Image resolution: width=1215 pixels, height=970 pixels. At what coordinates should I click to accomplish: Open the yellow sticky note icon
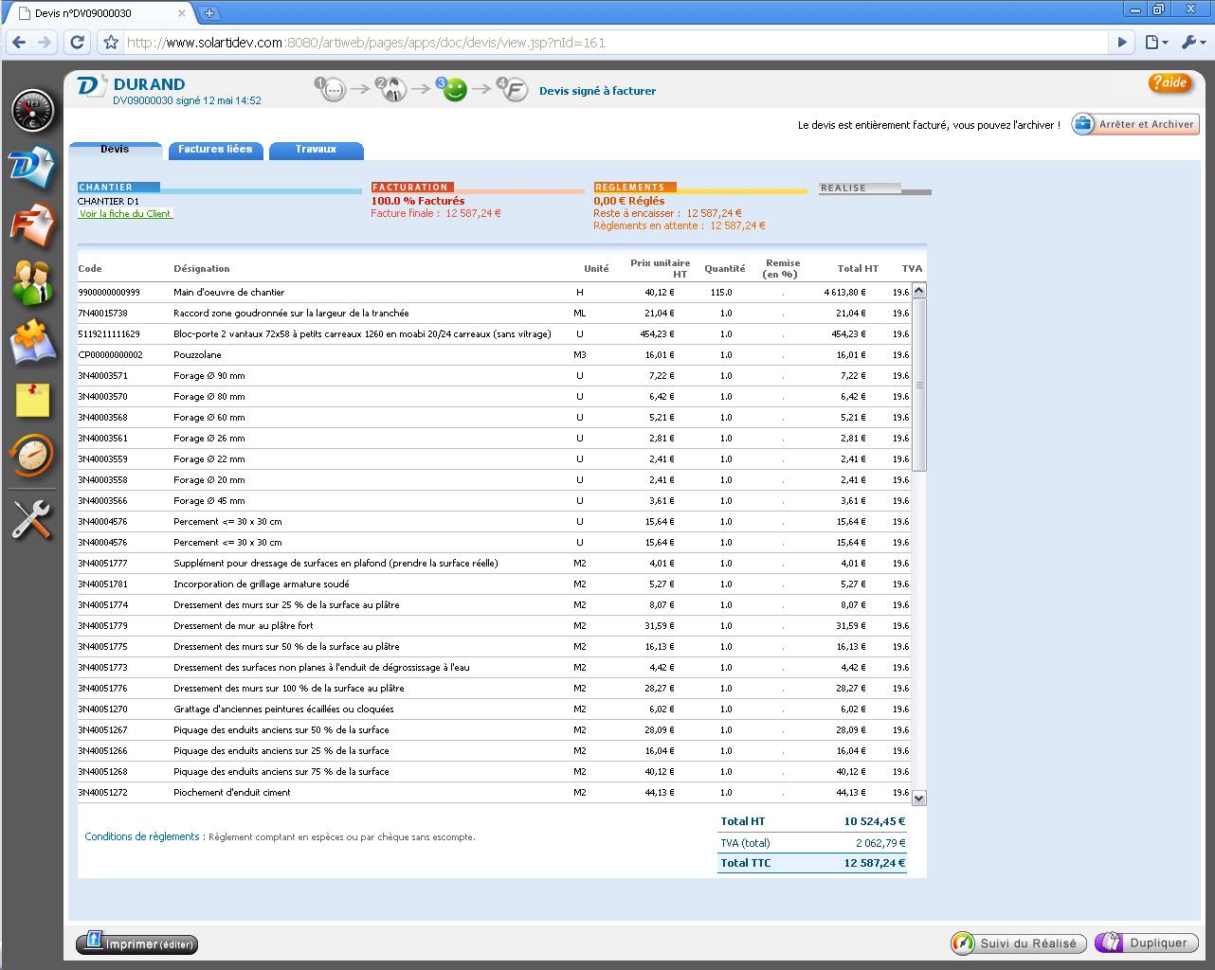pos(32,400)
